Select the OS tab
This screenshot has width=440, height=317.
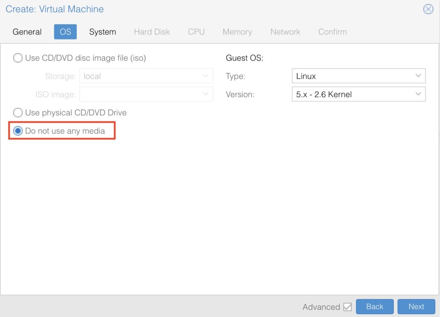click(x=65, y=32)
